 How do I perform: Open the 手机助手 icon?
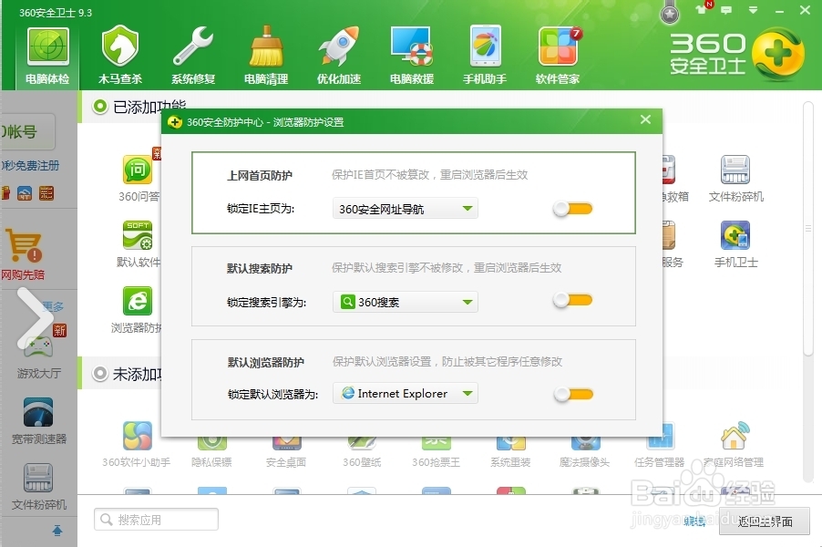[485, 57]
